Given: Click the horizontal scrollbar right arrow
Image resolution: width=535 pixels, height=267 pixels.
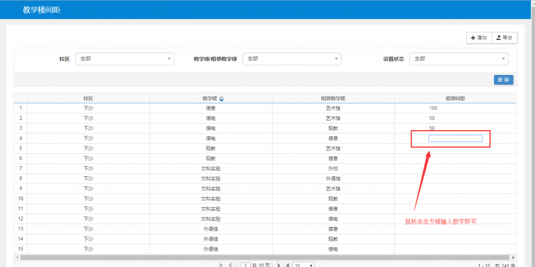Looking at the screenshot, I should click(513, 257).
